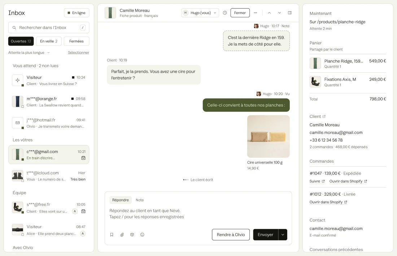Open the three-dot more options menu
397x256 pixels.
pyautogui.click(x=256, y=13)
